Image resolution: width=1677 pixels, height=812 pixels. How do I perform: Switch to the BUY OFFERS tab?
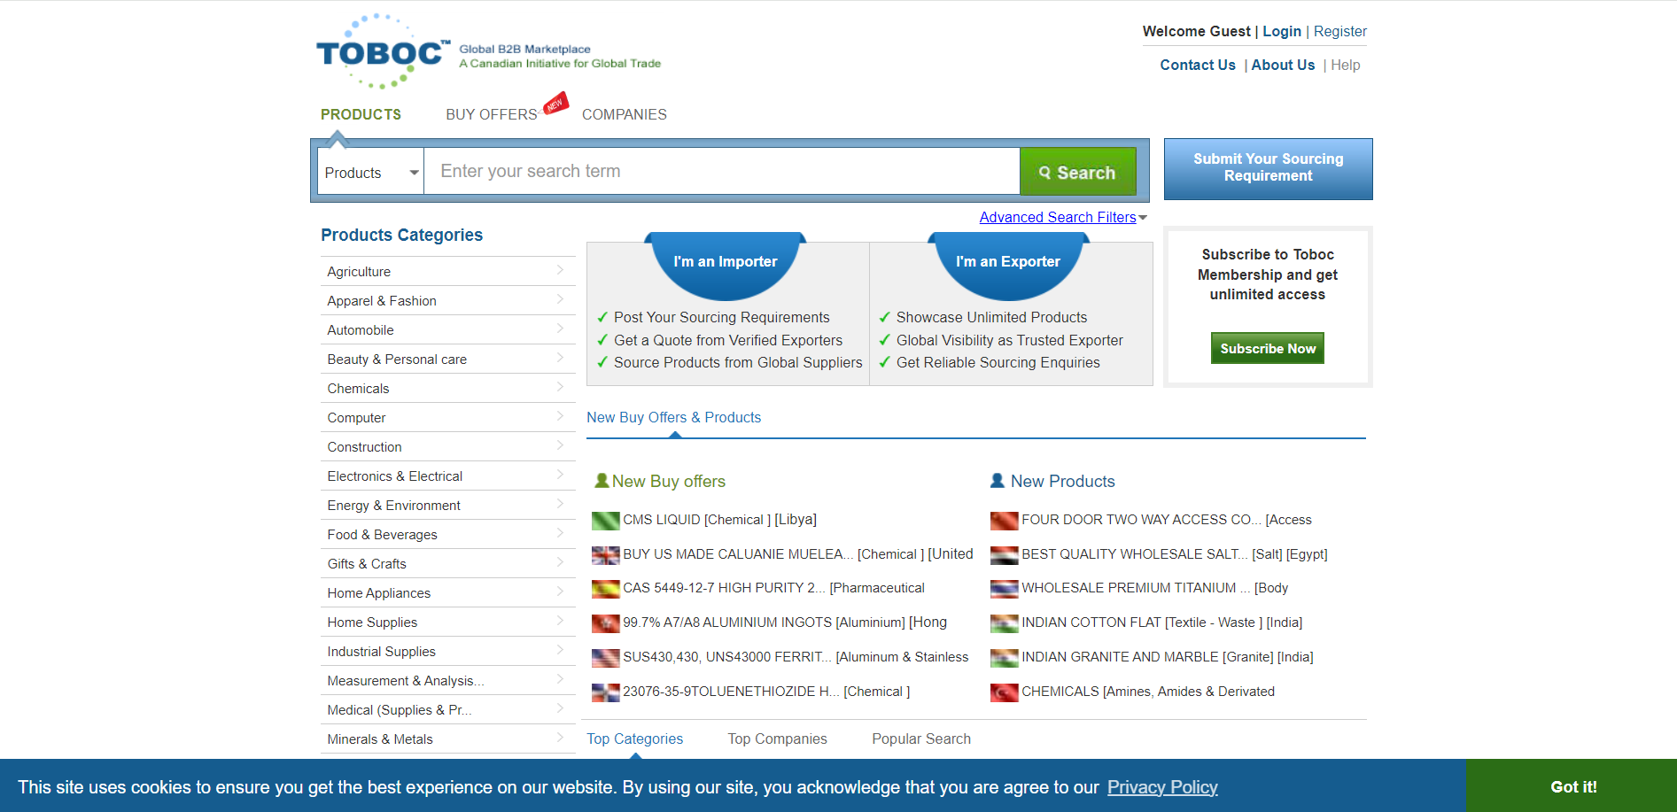(x=492, y=114)
